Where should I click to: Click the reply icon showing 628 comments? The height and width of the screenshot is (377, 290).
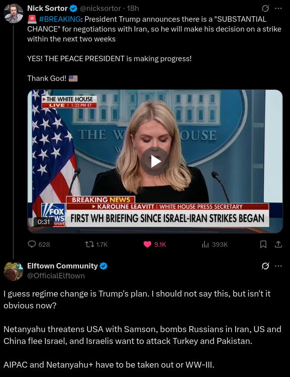[x=39, y=244]
